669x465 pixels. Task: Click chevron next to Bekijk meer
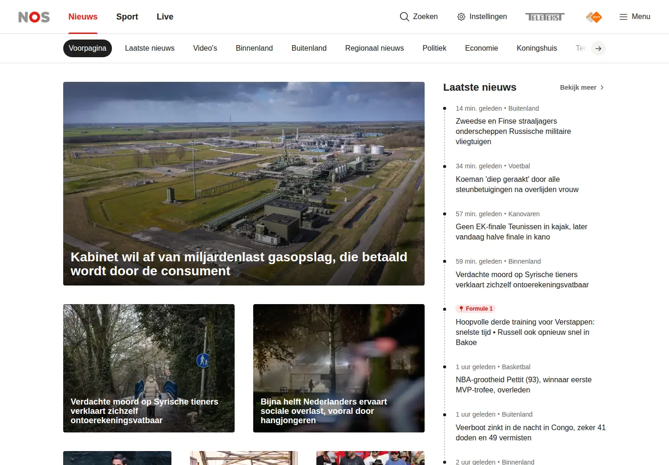(x=602, y=87)
